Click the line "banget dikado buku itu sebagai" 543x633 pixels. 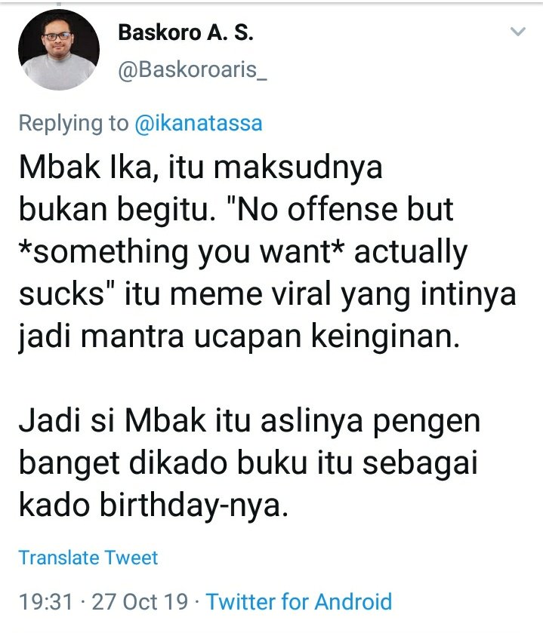[248, 463]
